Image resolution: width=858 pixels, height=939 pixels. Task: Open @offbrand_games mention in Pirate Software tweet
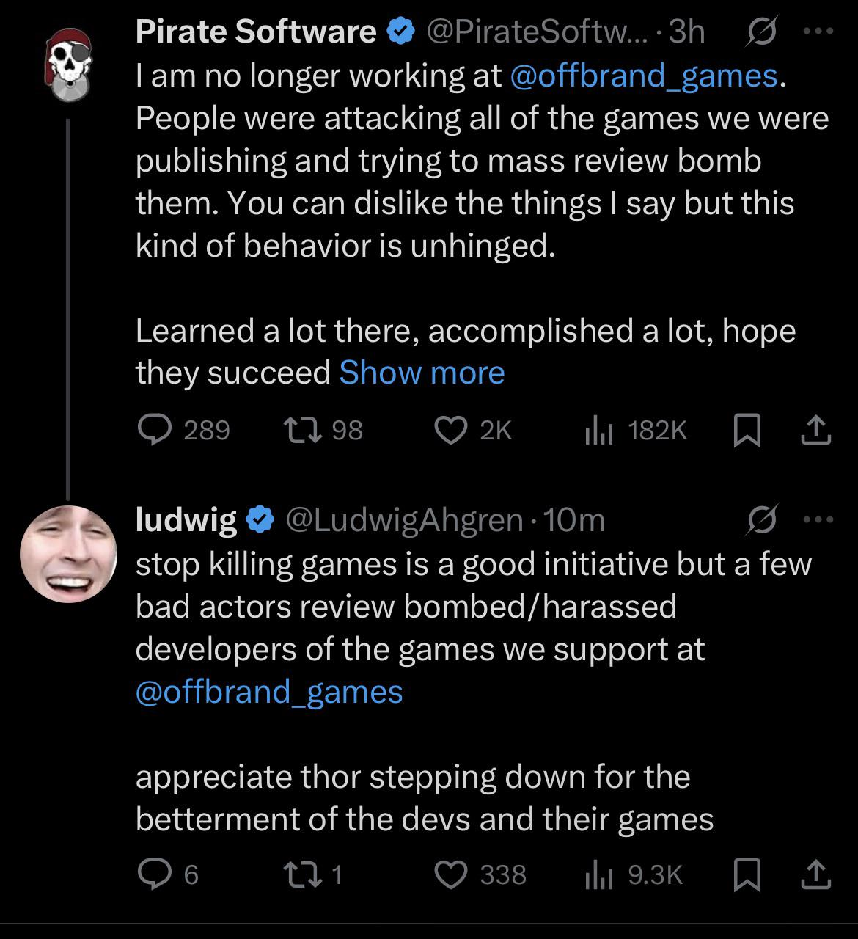(x=642, y=76)
